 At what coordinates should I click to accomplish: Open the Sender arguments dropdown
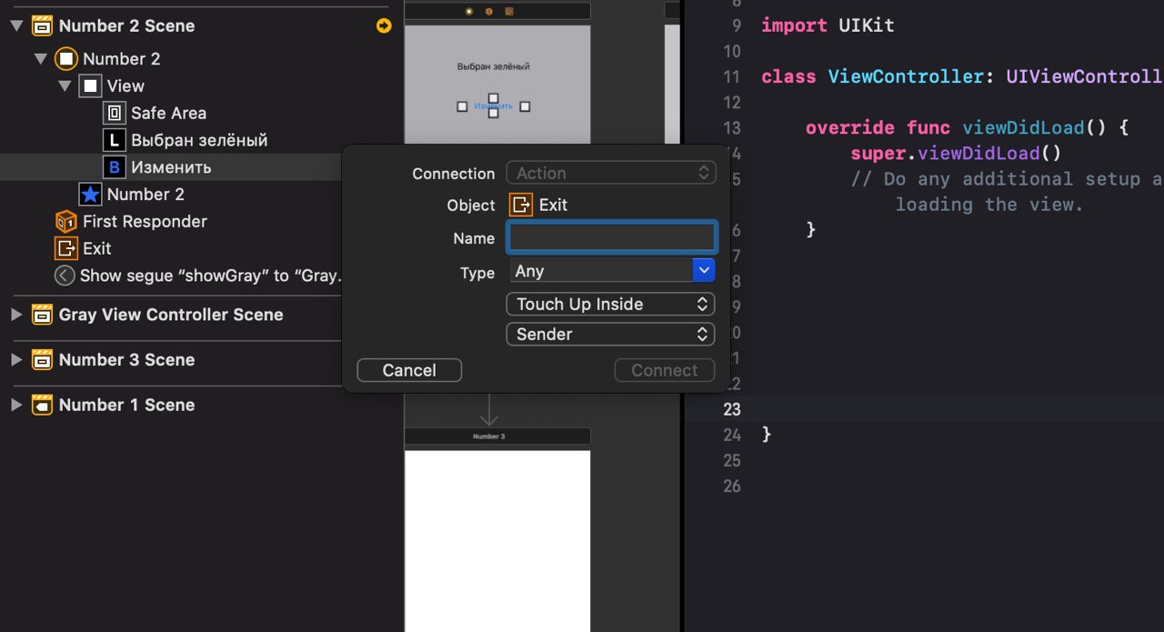610,335
